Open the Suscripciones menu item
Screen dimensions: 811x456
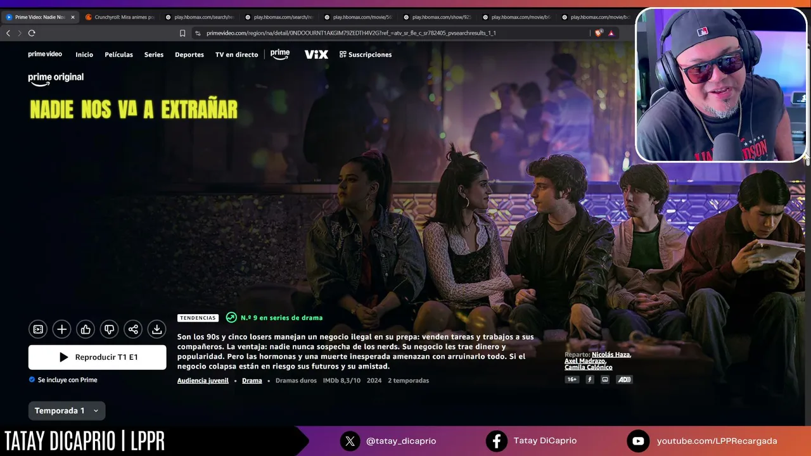coord(366,54)
